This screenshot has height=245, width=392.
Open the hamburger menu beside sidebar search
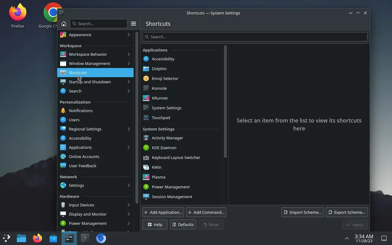(134, 24)
